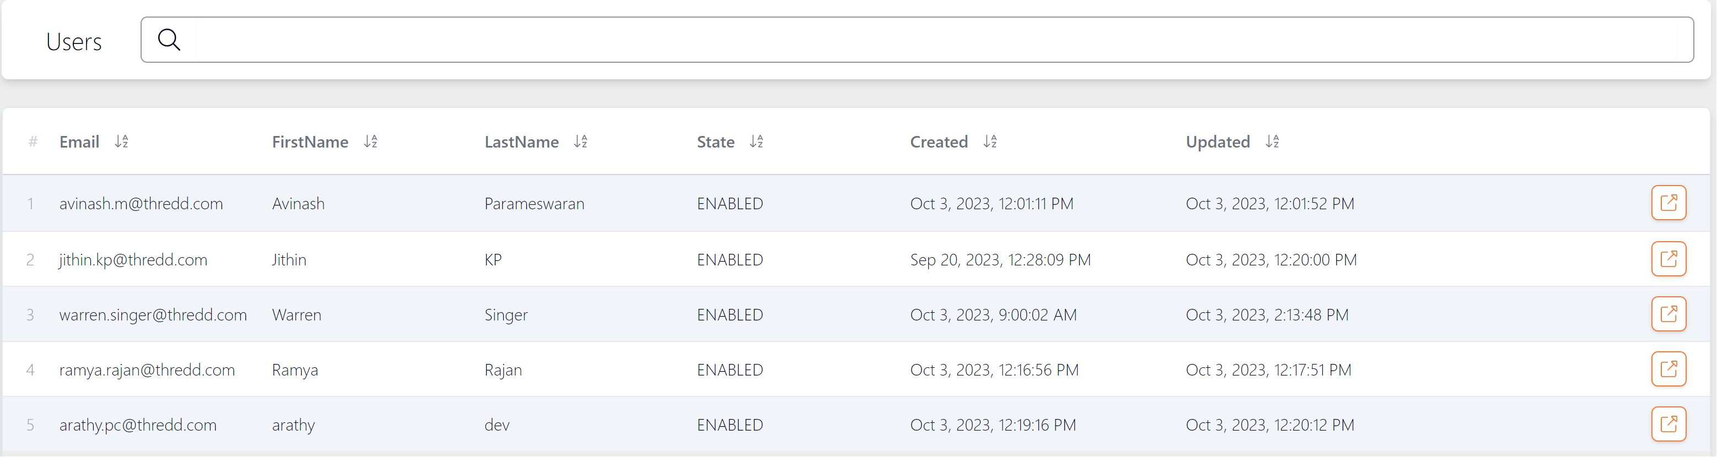This screenshot has height=457, width=1717.
Task: Open details for avinash.m@thredd.com user
Action: point(1668,203)
